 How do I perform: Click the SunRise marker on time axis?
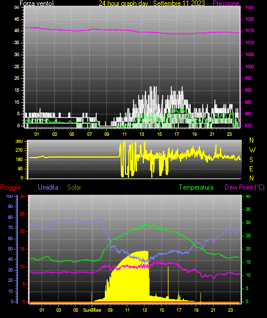coord(92,310)
